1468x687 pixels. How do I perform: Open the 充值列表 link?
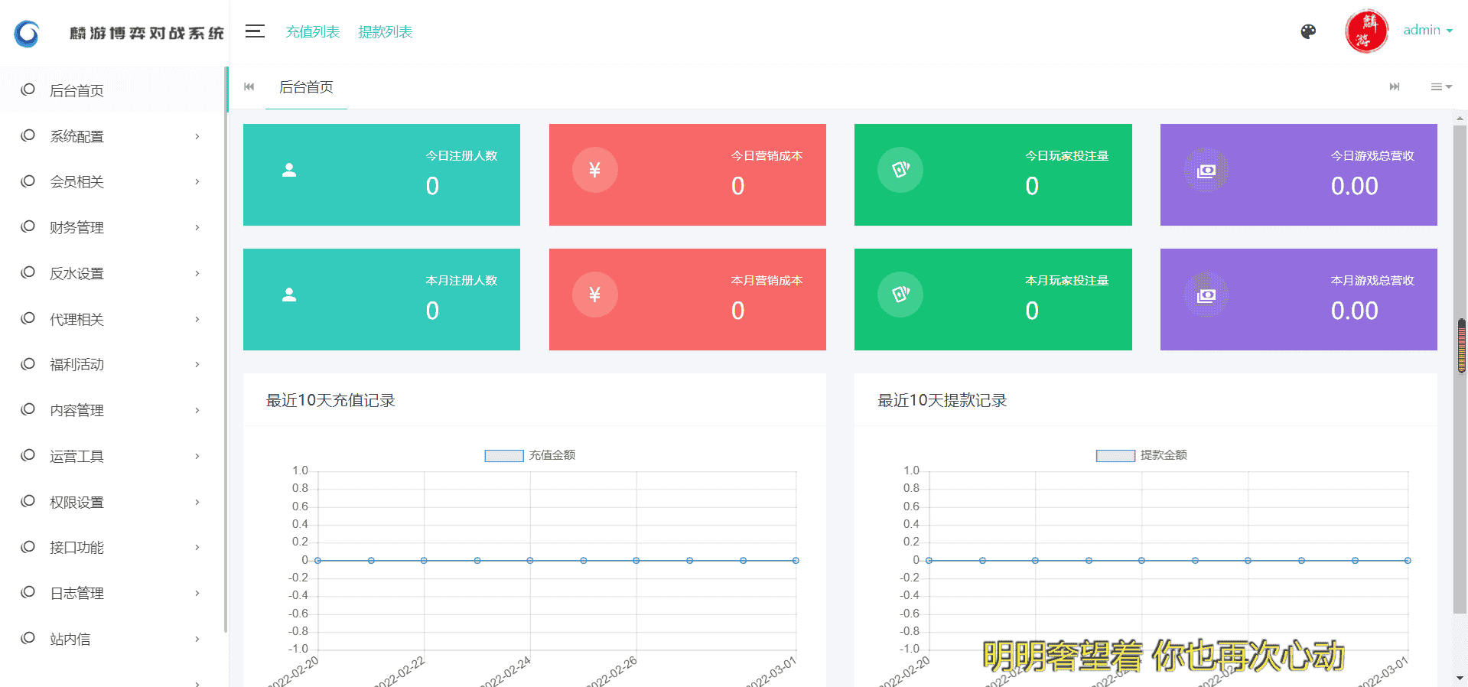coord(312,32)
